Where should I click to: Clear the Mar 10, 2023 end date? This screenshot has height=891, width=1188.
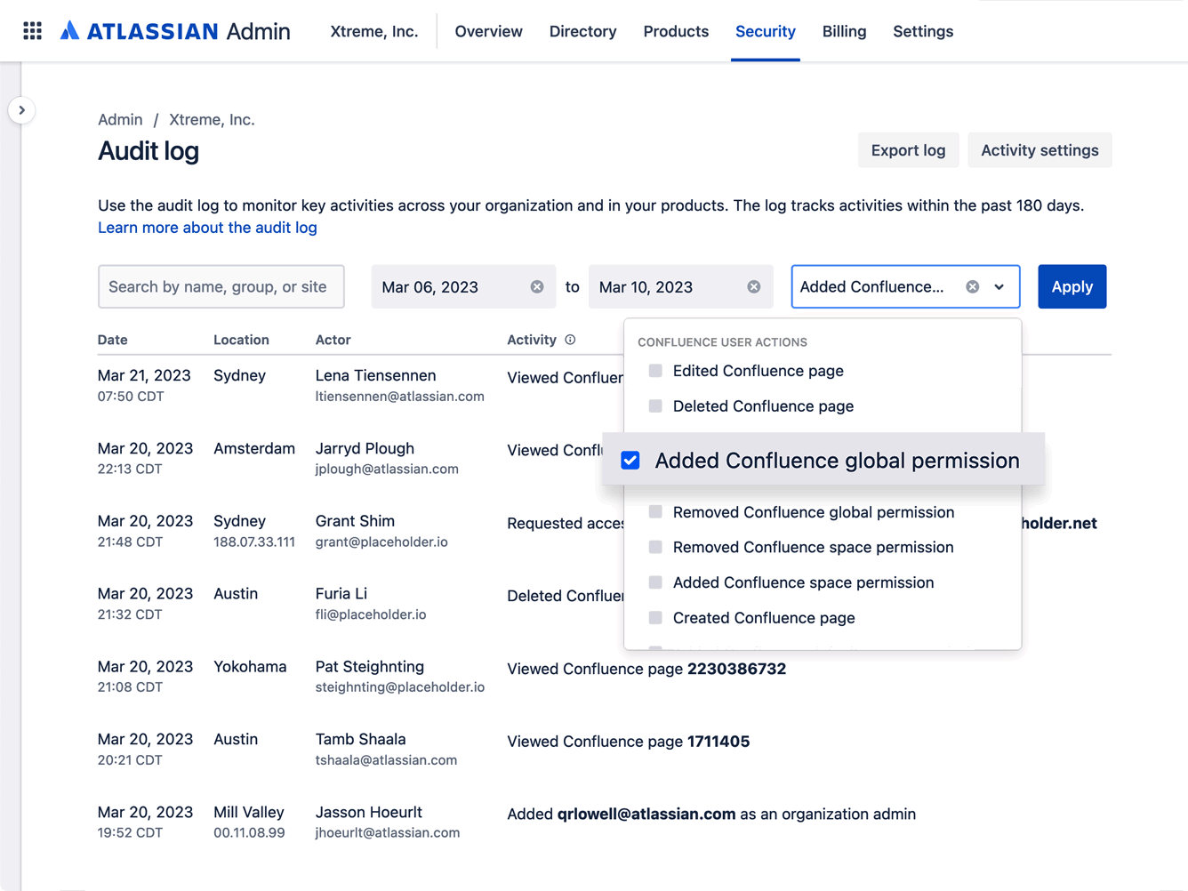753,286
